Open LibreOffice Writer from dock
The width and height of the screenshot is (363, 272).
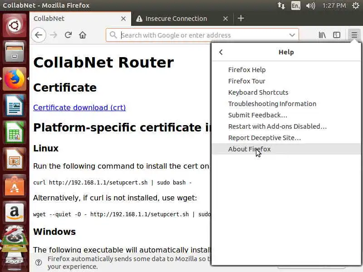click(15, 106)
